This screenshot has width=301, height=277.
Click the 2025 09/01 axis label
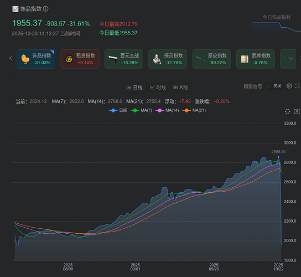click(x=136, y=267)
